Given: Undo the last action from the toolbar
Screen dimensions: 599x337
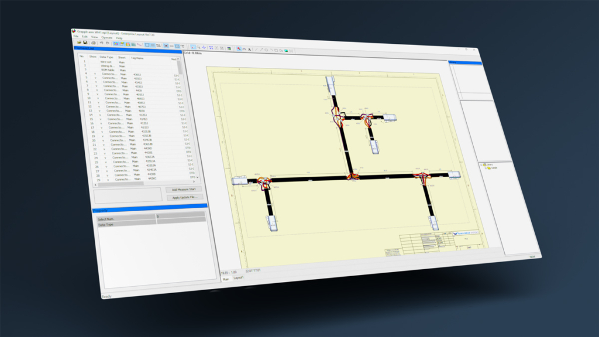Looking at the screenshot, I should 102,44.
